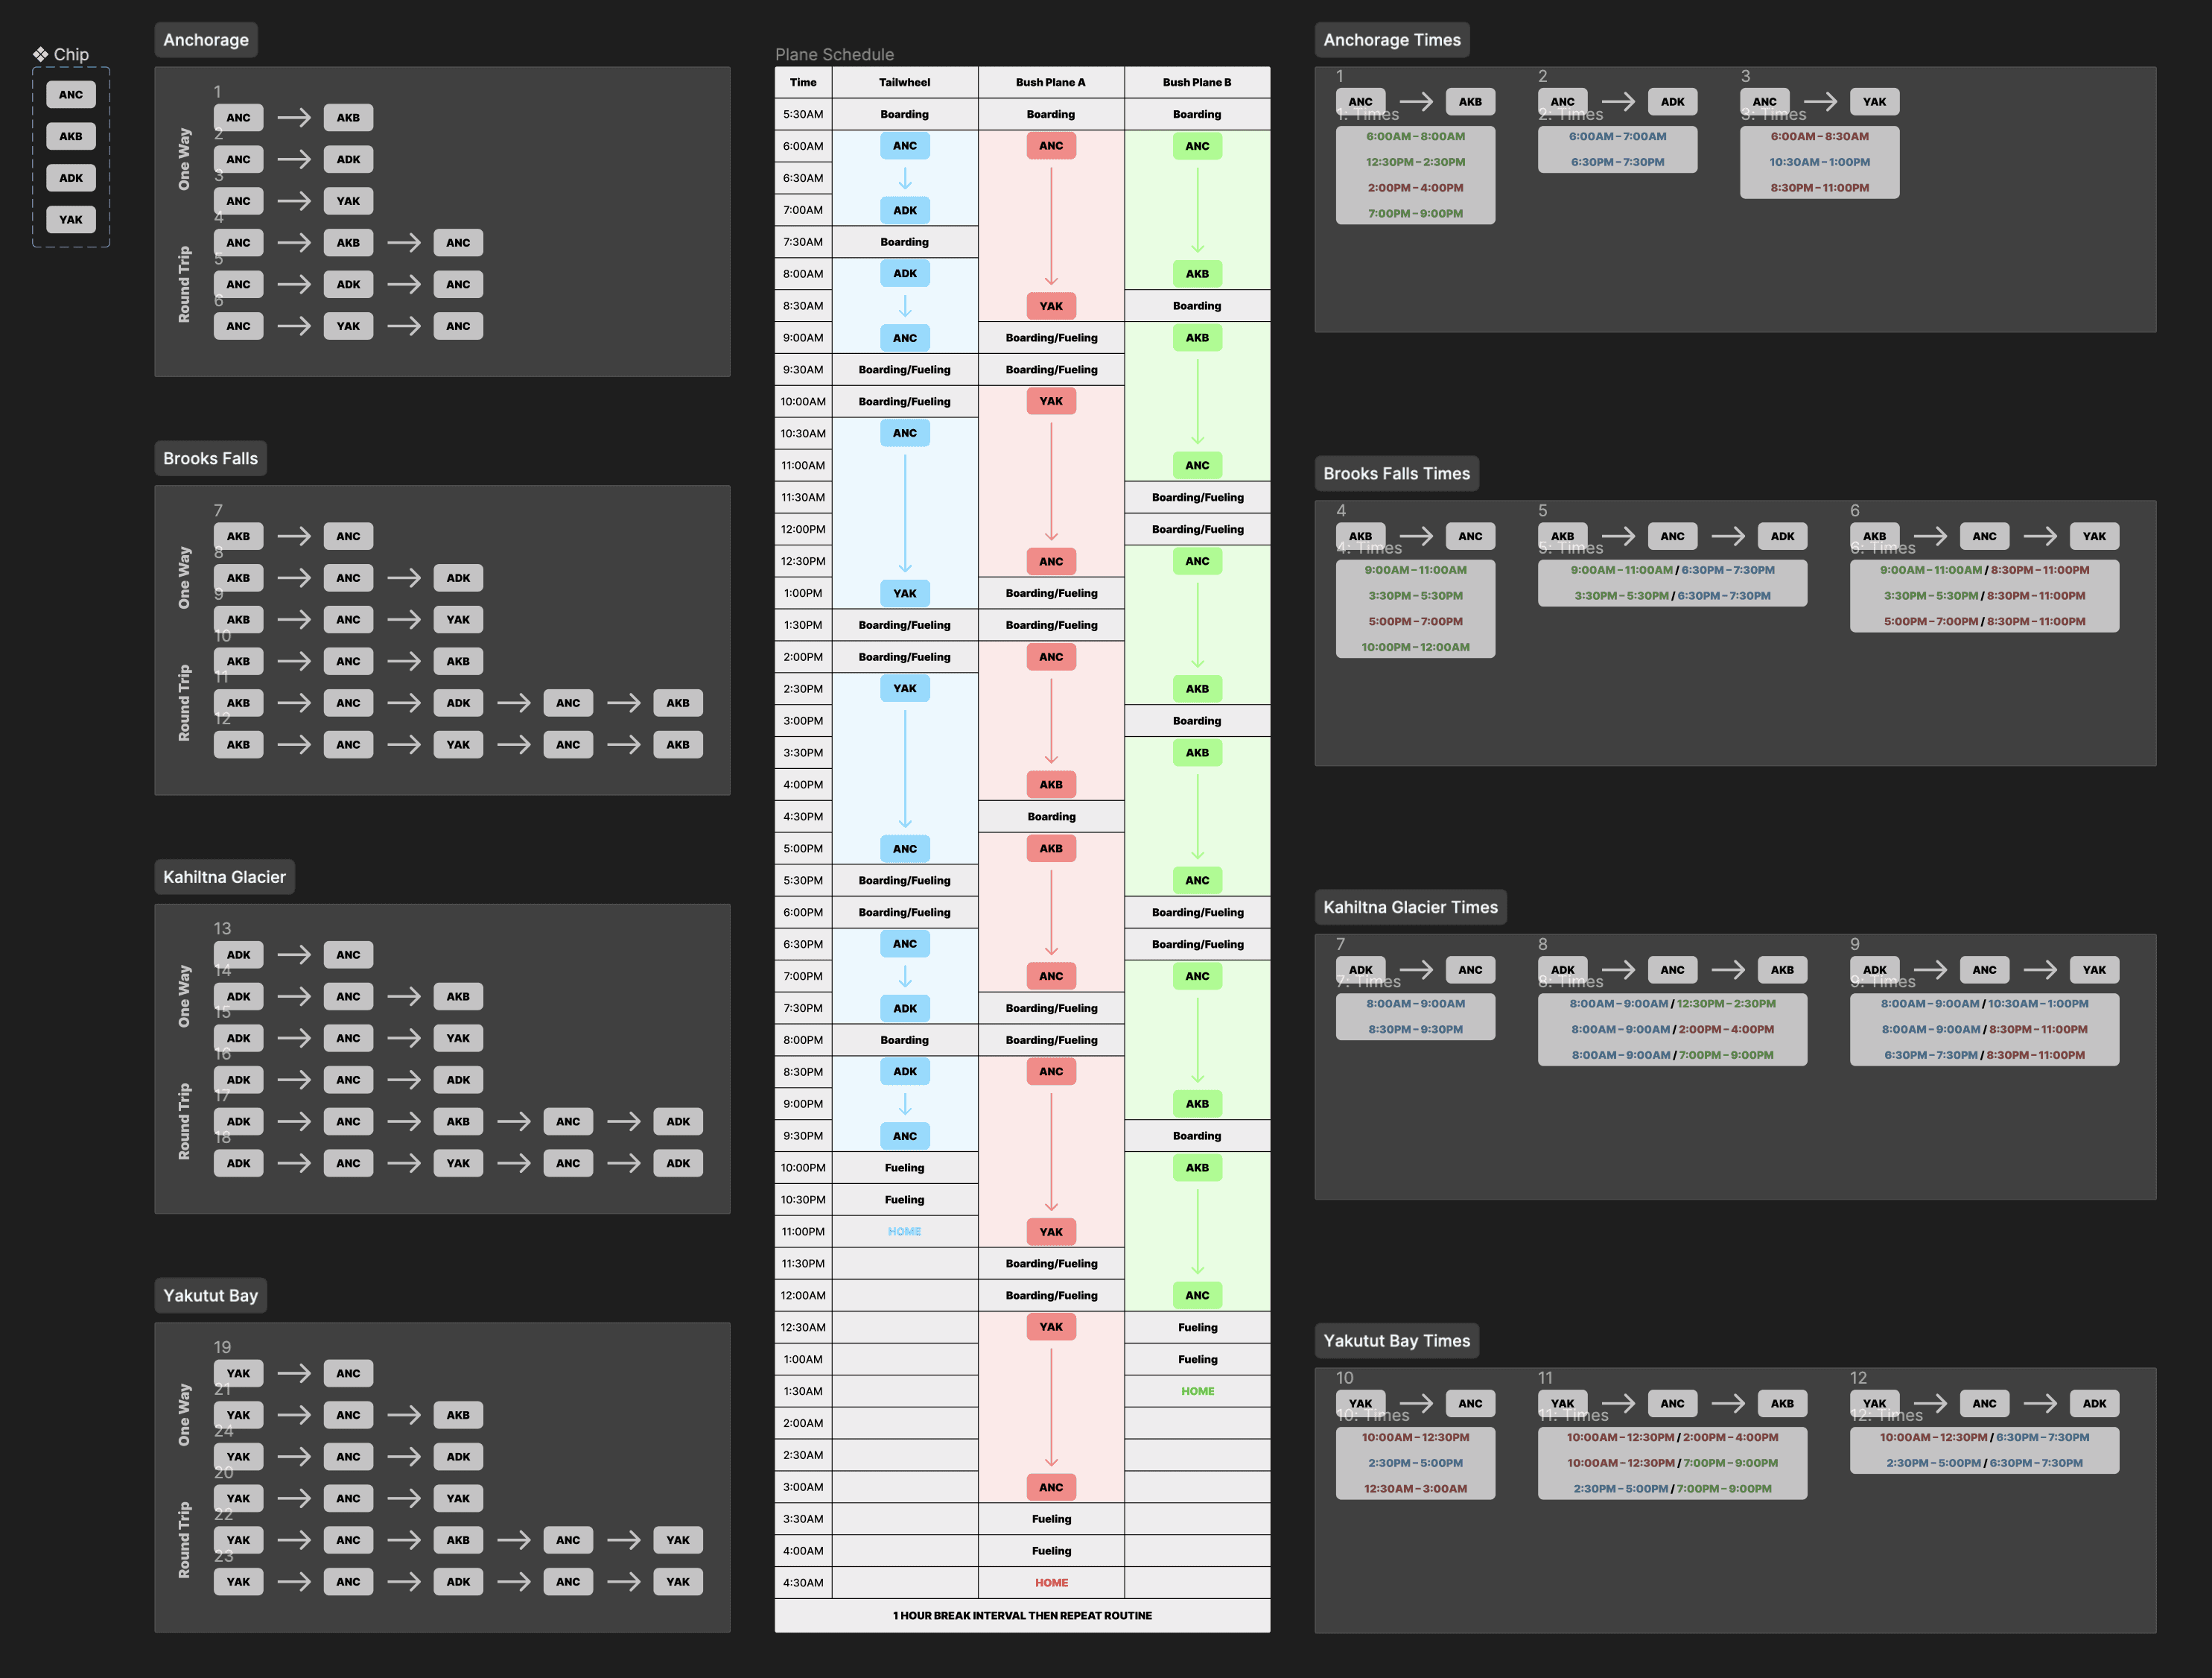Click the 5:30AM time cell

coord(803,114)
